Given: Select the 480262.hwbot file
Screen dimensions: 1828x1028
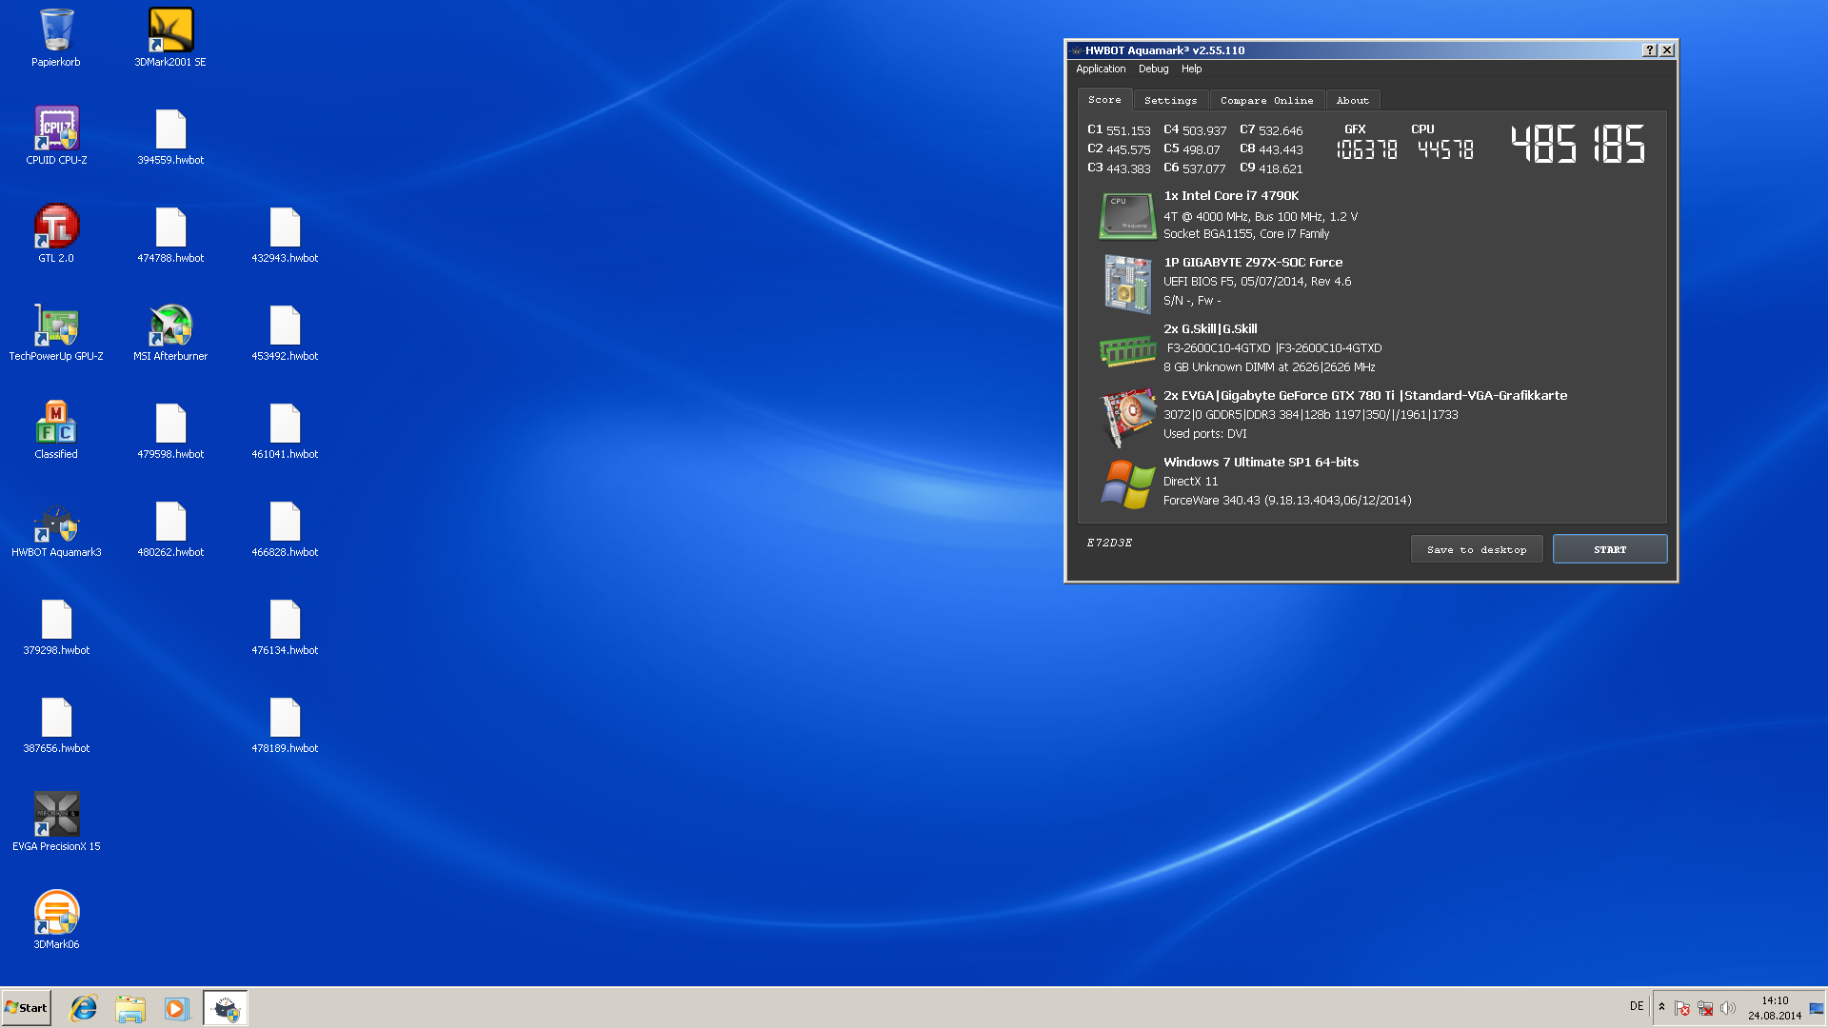Looking at the screenshot, I should [x=170, y=528].
